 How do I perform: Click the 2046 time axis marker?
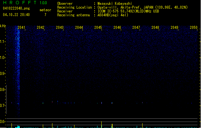tap(117, 28)
